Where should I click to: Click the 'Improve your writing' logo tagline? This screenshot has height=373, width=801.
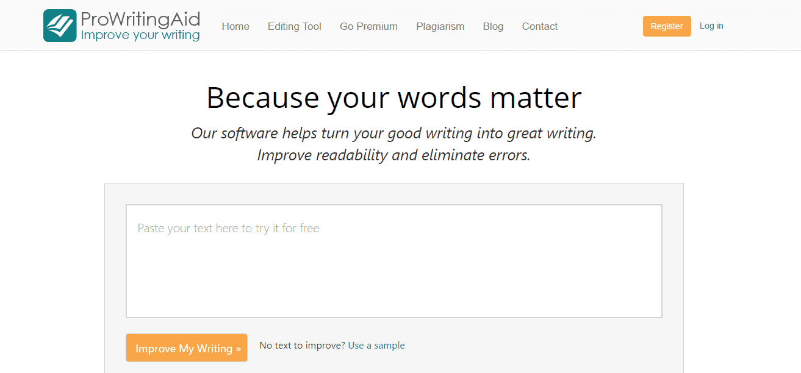click(x=140, y=35)
